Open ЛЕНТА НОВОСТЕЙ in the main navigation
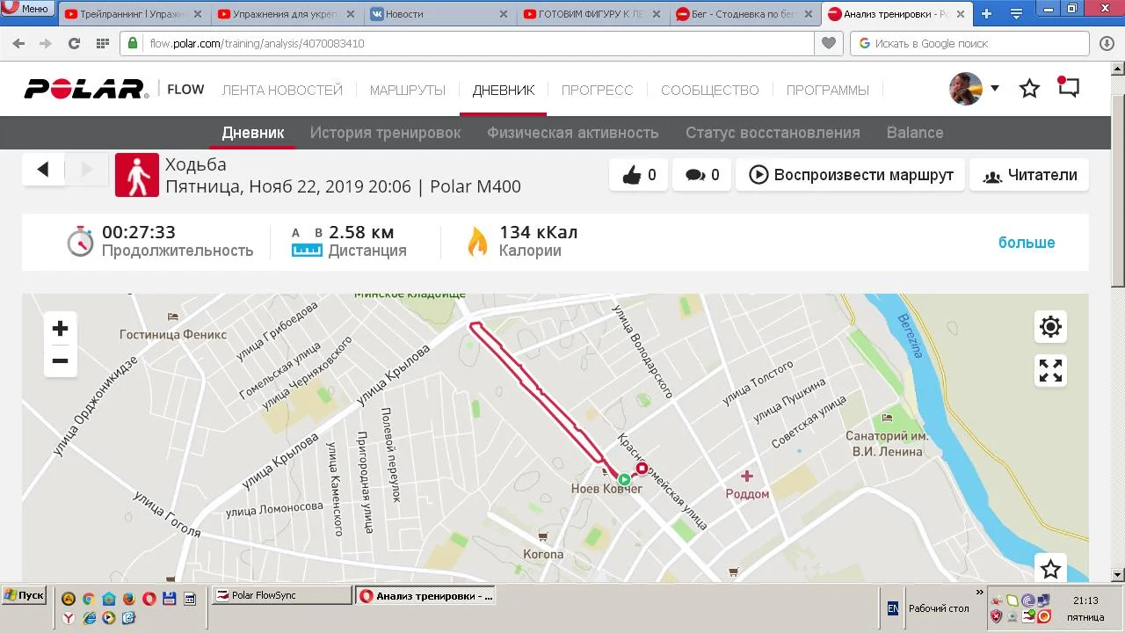 pyautogui.click(x=282, y=90)
